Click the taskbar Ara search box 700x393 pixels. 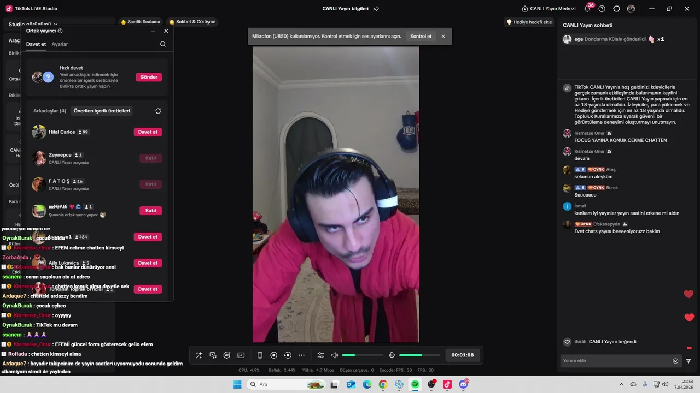[286, 384]
